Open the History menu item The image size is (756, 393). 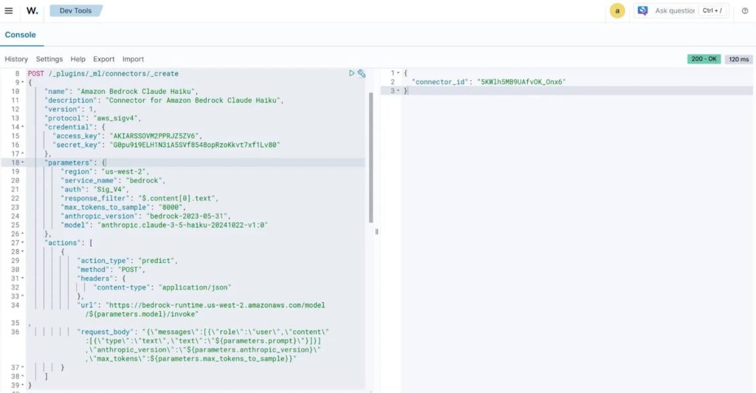(x=16, y=59)
